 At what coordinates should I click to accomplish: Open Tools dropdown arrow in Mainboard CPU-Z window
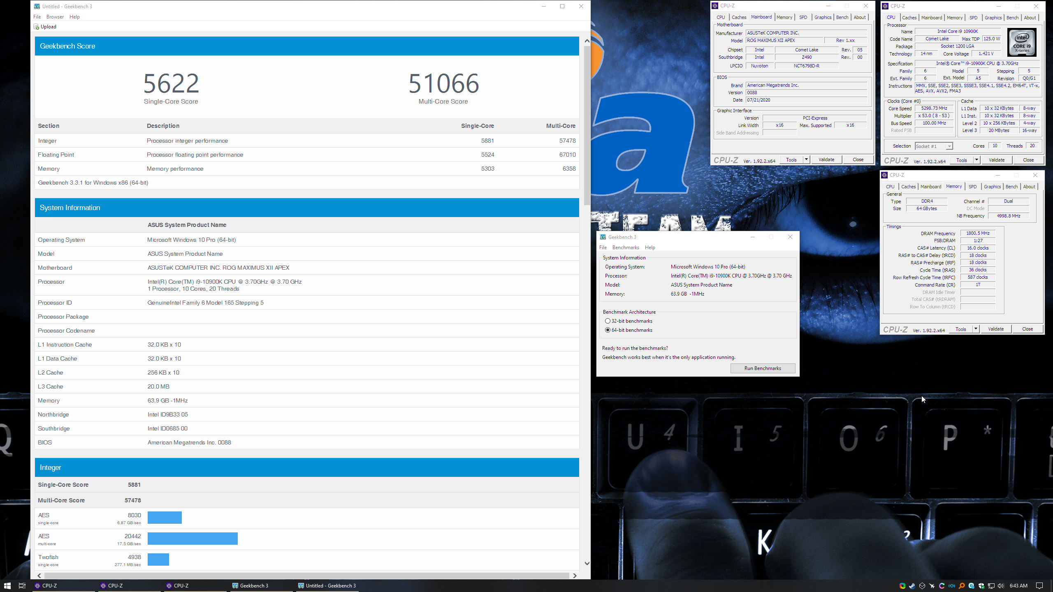[x=806, y=160]
